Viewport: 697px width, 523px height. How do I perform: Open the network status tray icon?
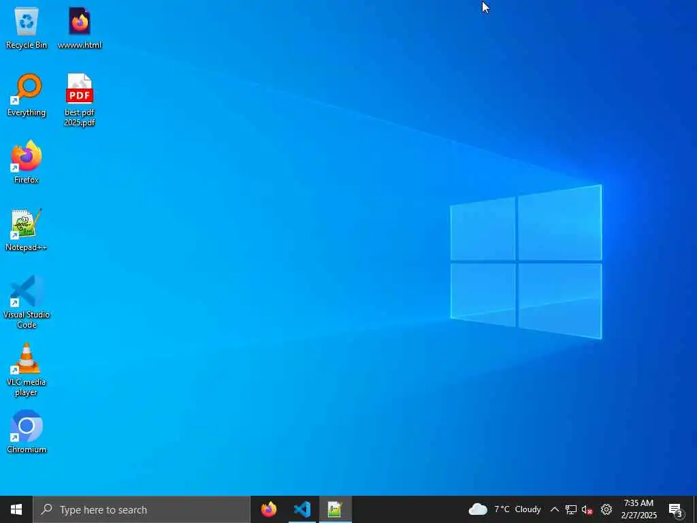point(571,509)
